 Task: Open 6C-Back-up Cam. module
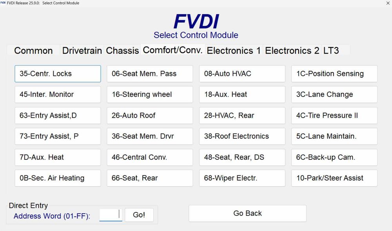[x=334, y=157]
